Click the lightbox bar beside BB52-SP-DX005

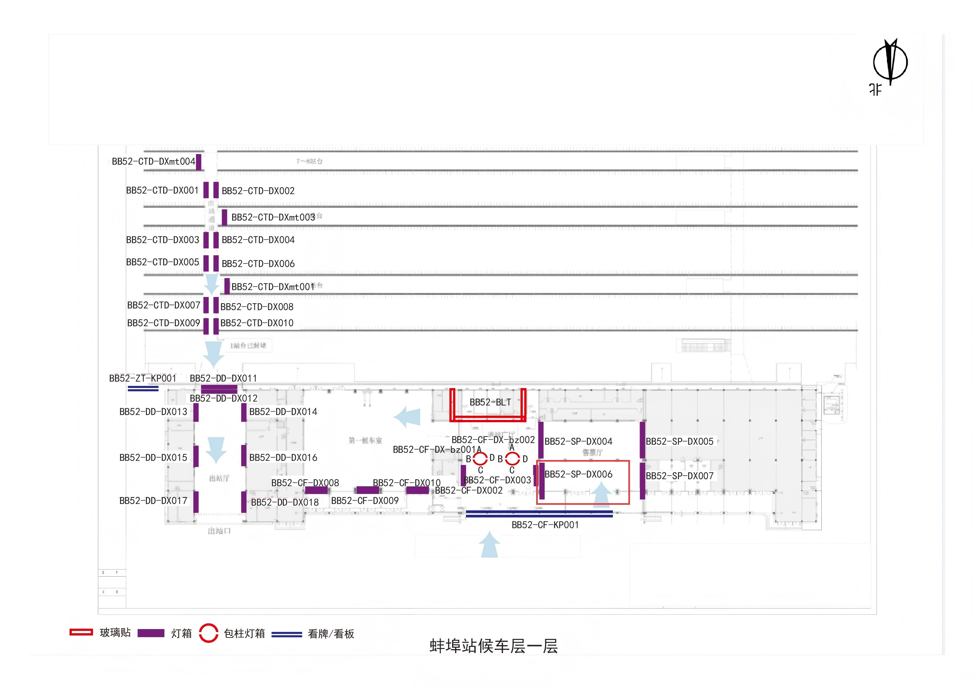click(642, 440)
